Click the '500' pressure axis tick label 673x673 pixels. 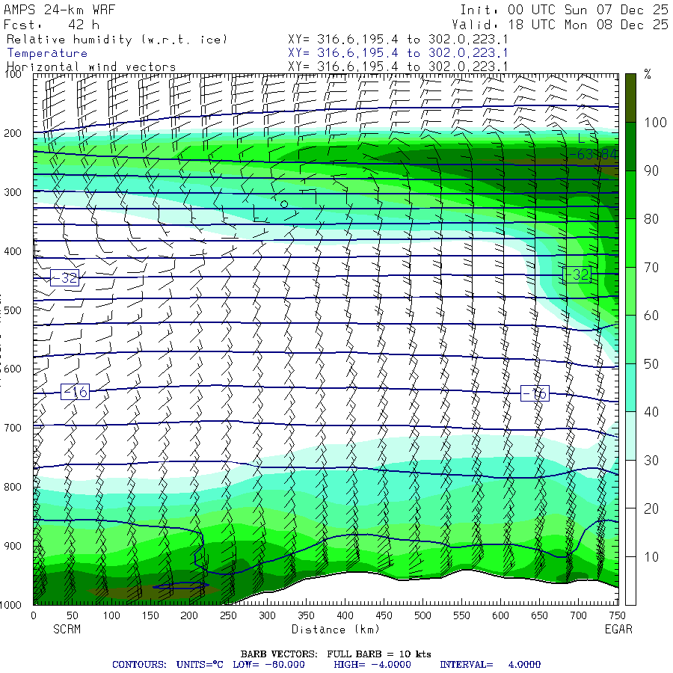point(13,310)
